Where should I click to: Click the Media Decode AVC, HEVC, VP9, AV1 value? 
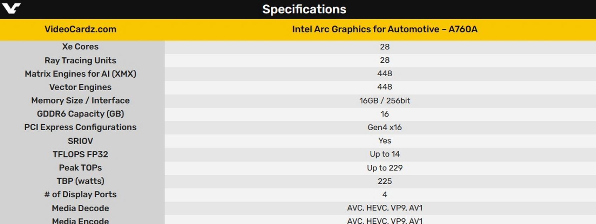point(385,208)
